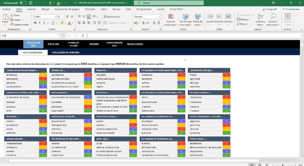Click the save icon in title bar
Screen dimensions: 304x166
point(31,3)
